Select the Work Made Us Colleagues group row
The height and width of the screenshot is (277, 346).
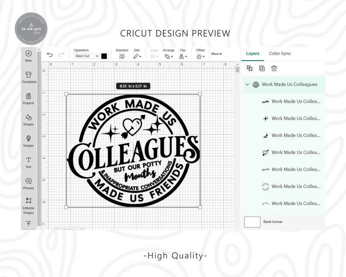(284, 85)
